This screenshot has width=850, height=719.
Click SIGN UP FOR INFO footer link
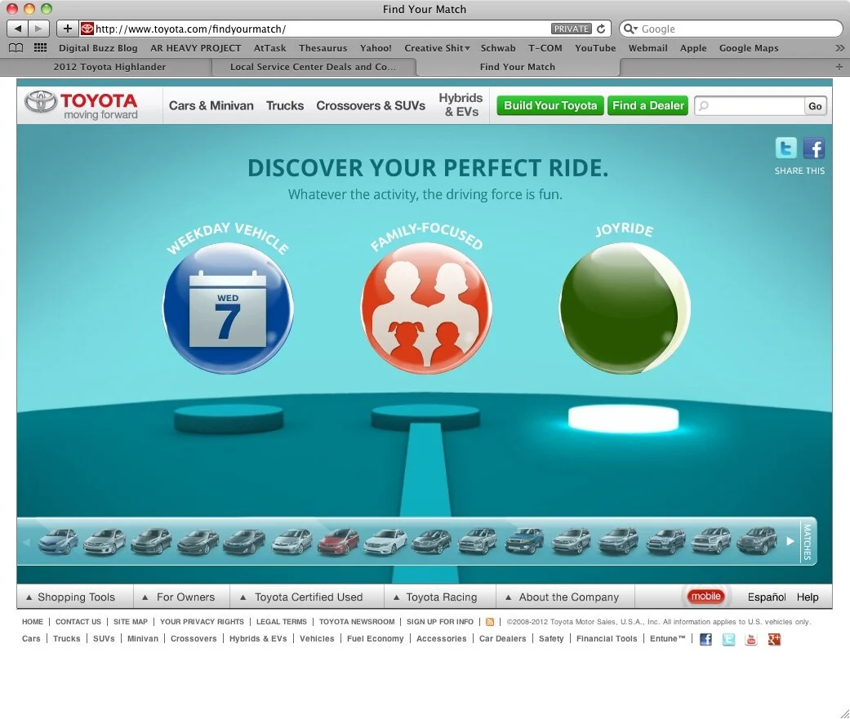pos(439,622)
